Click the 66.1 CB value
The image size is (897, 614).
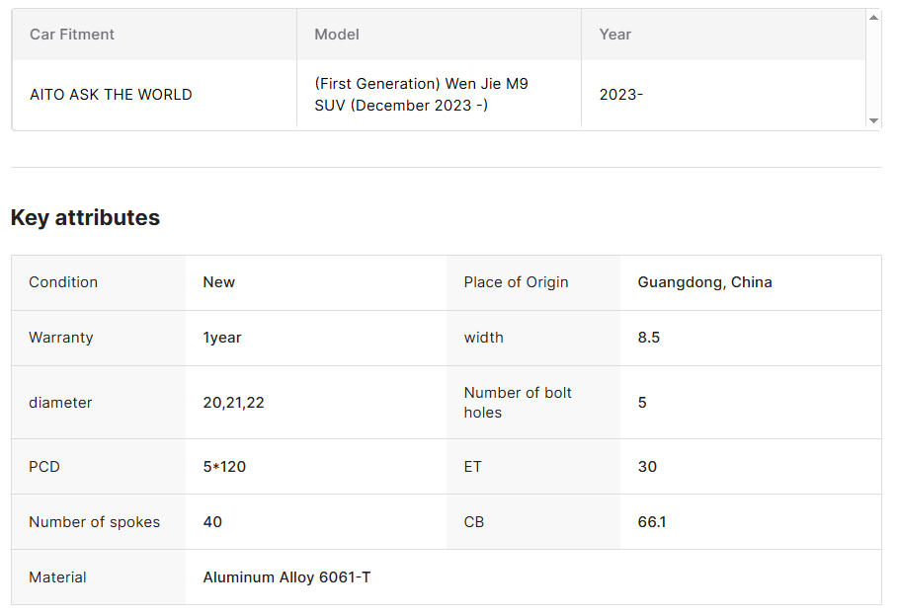652,522
